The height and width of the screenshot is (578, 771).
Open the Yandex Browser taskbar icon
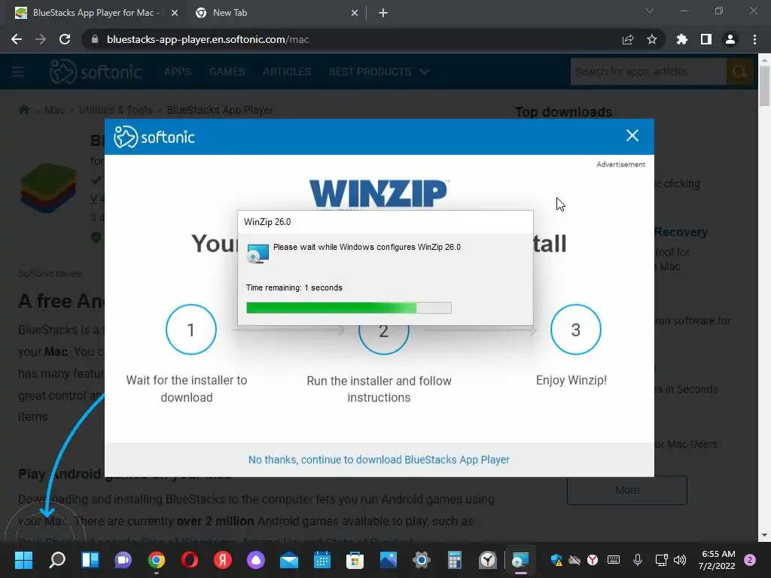click(487, 559)
